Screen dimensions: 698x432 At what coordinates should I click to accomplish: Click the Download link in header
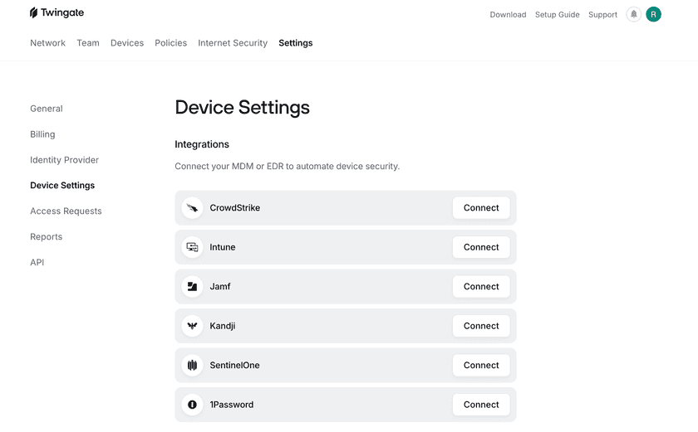point(508,15)
